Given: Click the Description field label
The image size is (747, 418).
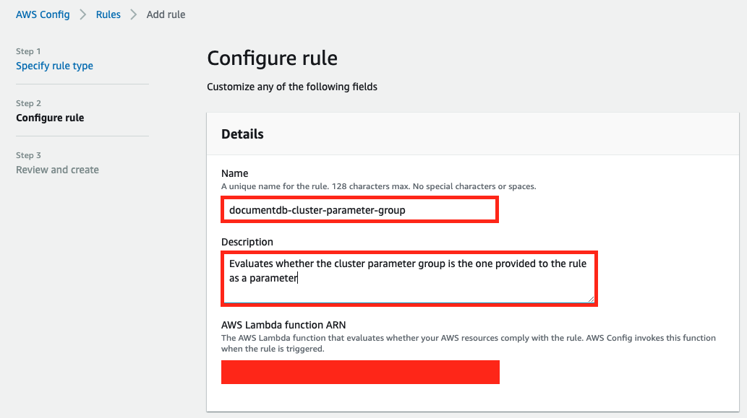Looking at the screenshot, I should point(247,242).
